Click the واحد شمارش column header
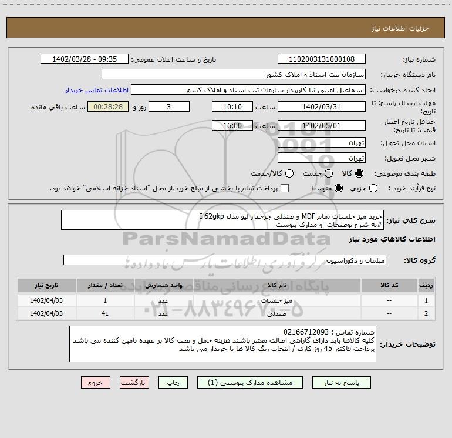 click(163, 285)
